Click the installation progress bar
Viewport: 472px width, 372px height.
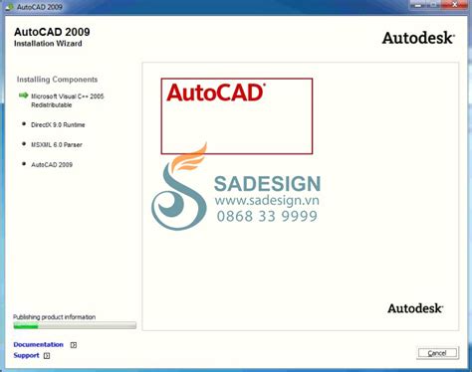point(75,325)
